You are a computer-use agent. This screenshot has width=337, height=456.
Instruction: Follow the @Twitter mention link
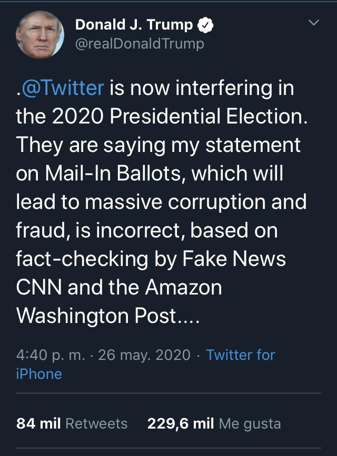[63, 88]
